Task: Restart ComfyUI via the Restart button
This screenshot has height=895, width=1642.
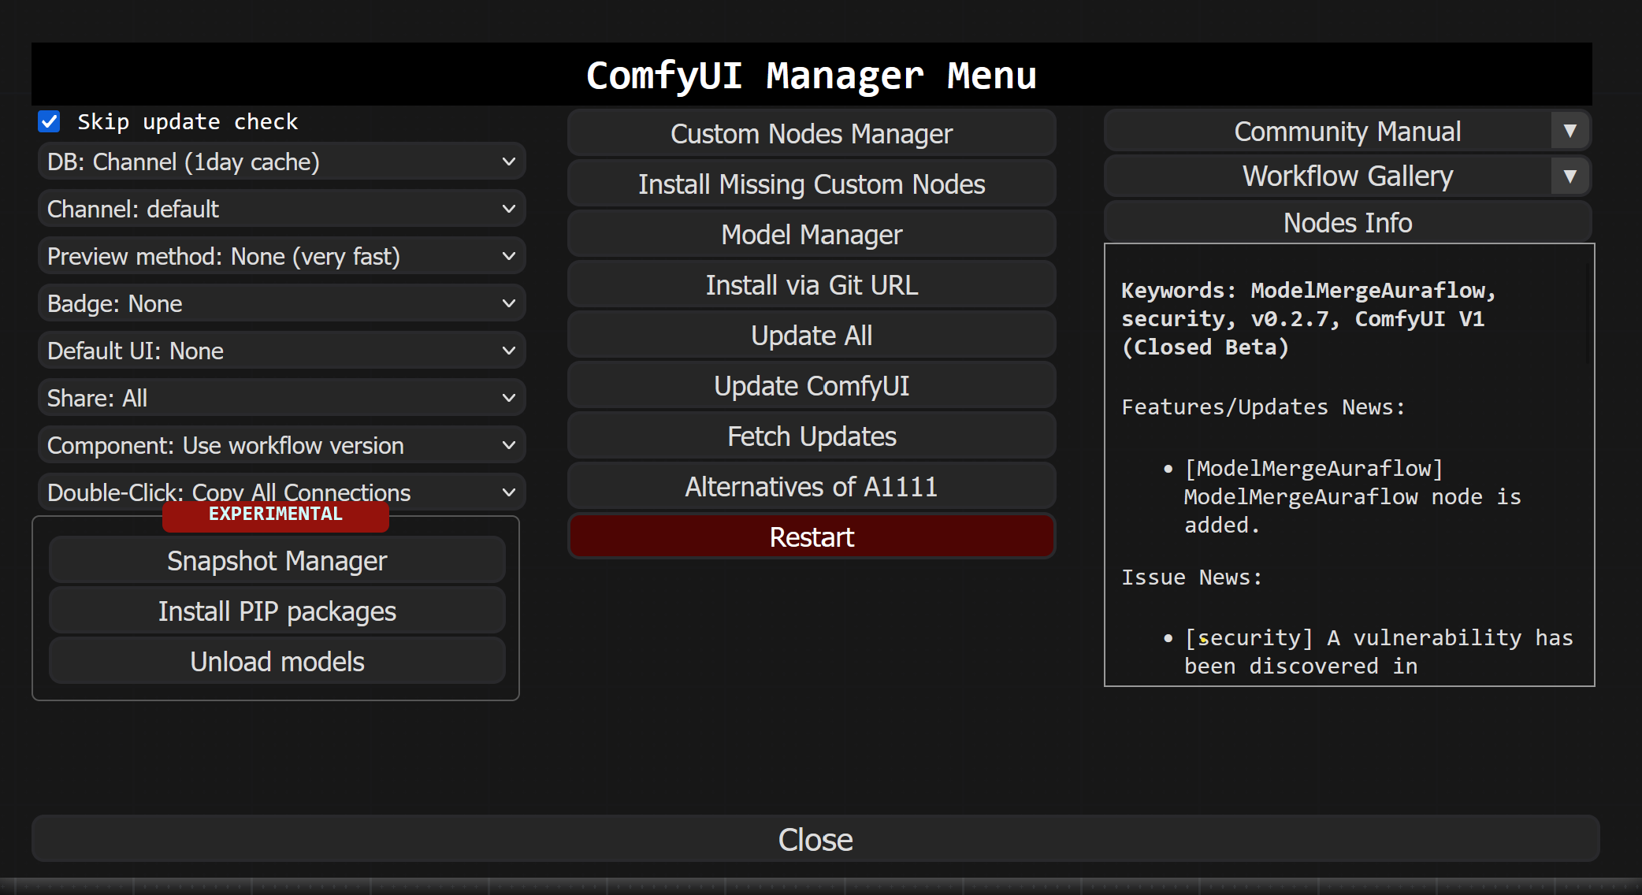Action: coord(812,537)
